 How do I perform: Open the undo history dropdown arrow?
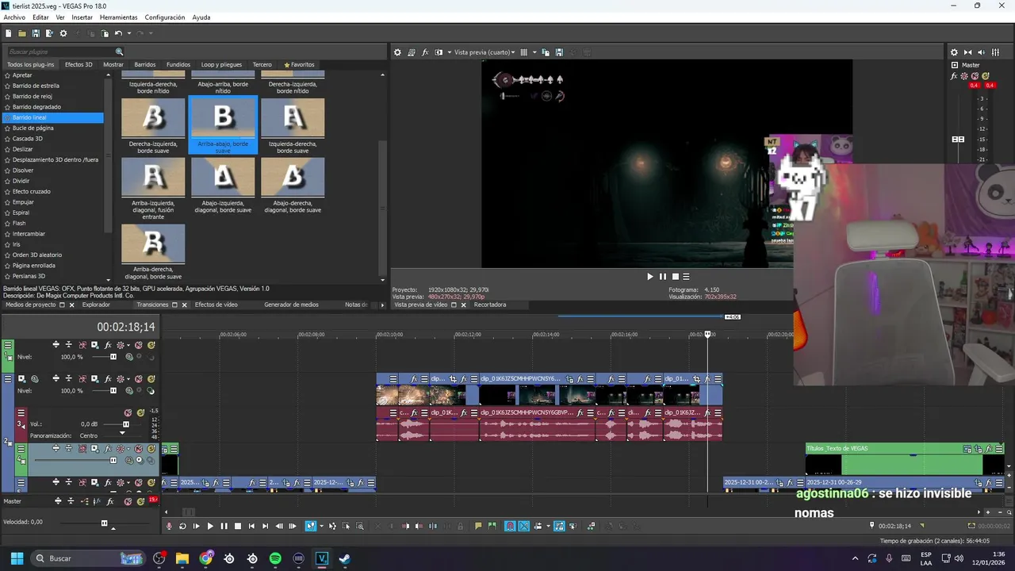129,33
